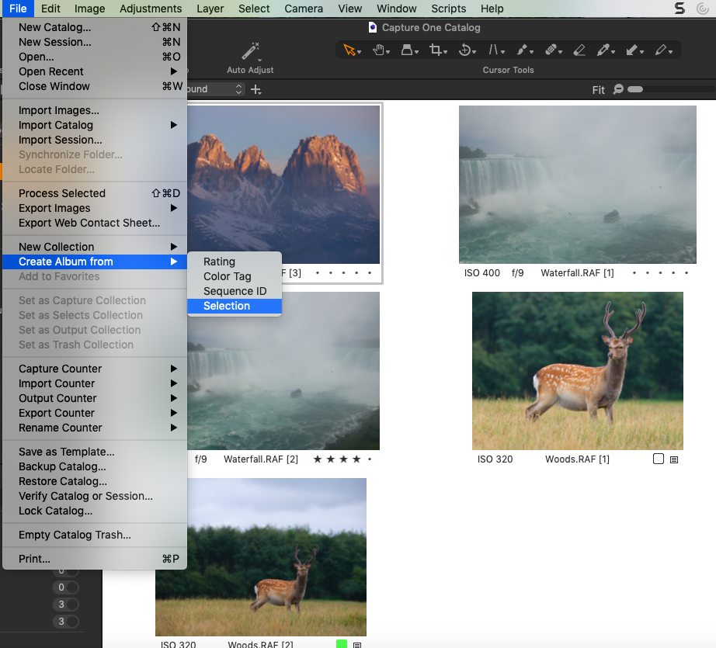Image resolution: width=716 pixels, height=648 pixels.
Task: Expand the Import Catalog submenu
Action: click(x=95, y=125)
